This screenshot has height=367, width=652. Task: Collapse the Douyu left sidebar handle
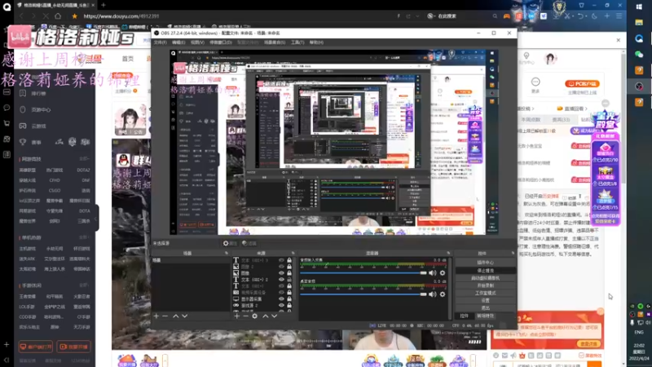tap(96, 218)
